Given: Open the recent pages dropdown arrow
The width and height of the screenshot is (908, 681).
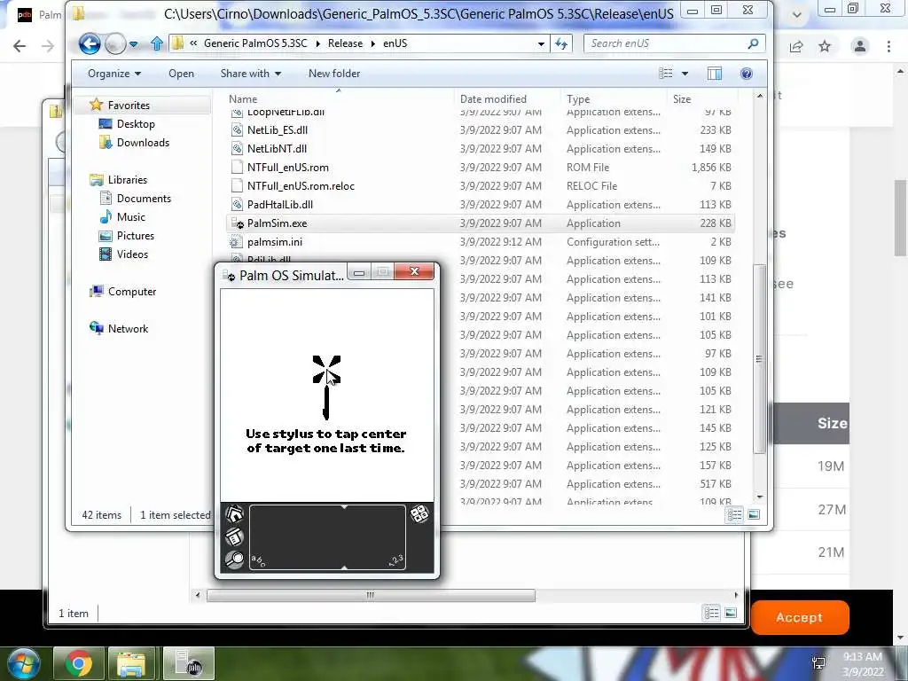Looking at the screenshot, I should coord(134,44).
